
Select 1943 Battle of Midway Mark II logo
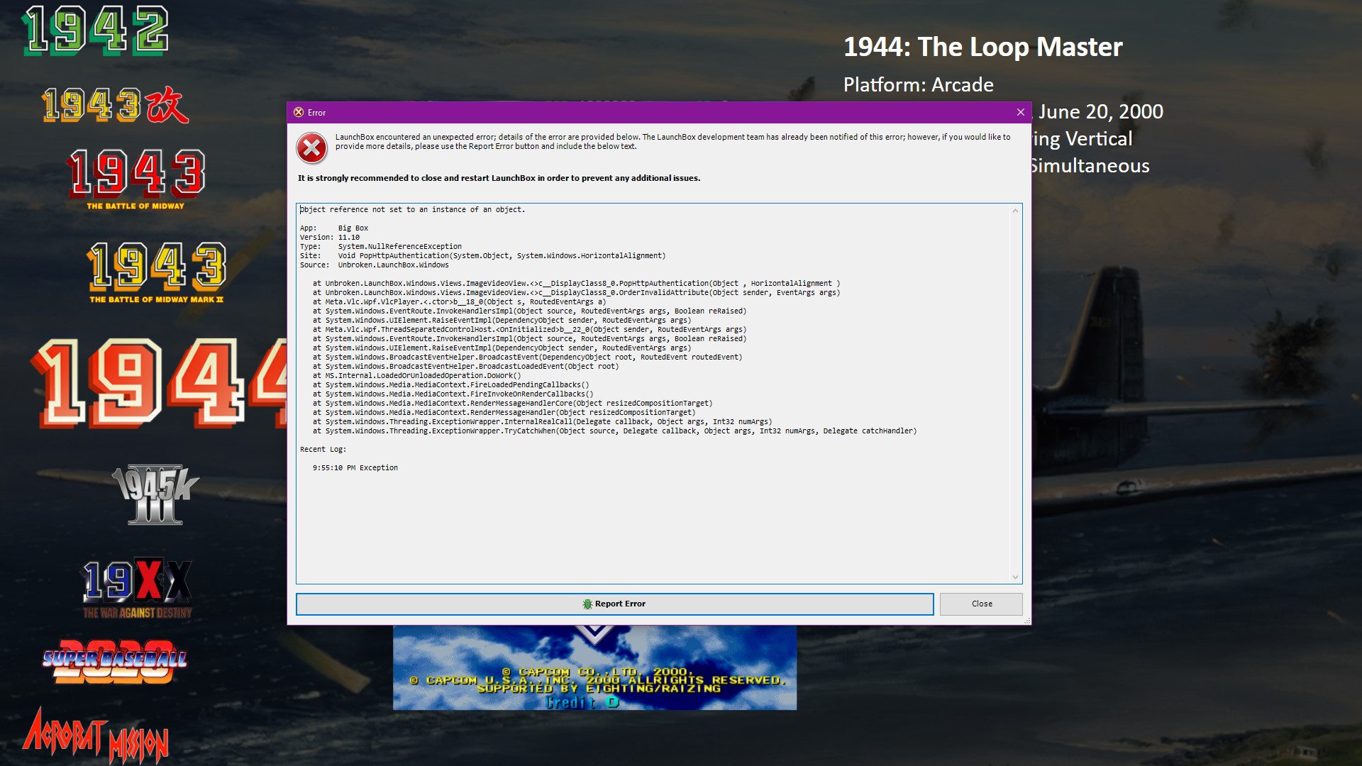click(157, 272)
